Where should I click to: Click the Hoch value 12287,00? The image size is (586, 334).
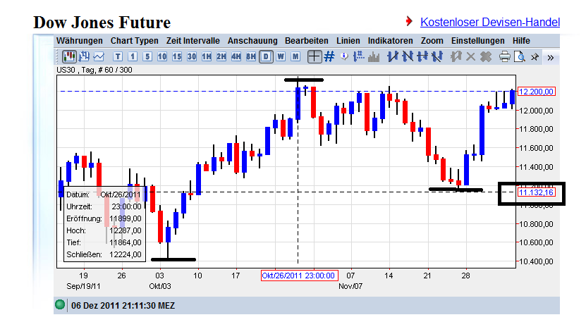click(126, 230)
